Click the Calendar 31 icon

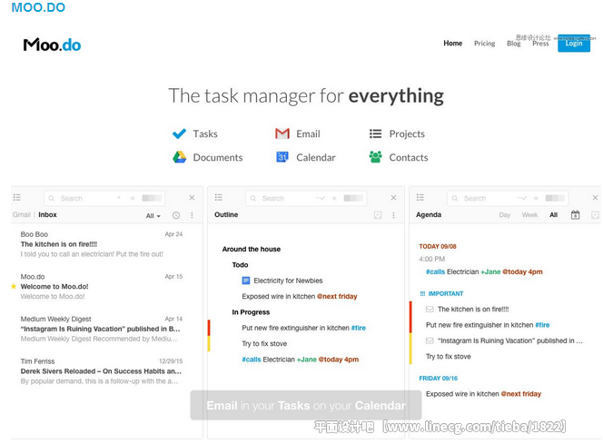pyautogui.click(x=282, y=157)
